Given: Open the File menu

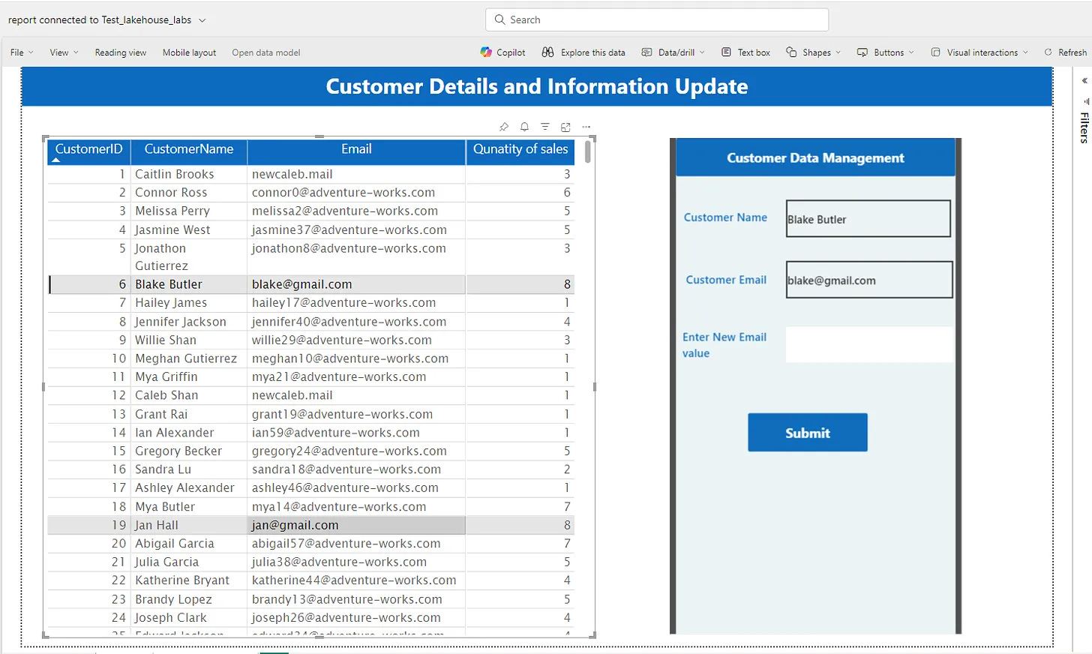Looking at the screenshot, I should (22, 52).
